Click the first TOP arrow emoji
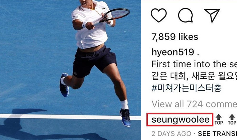Image resolution: width=237 pixels, height=140 pixels. click(x=219, y=119)
